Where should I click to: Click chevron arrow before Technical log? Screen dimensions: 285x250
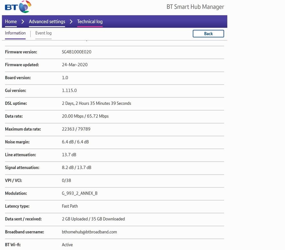click(x=71, y=22)
